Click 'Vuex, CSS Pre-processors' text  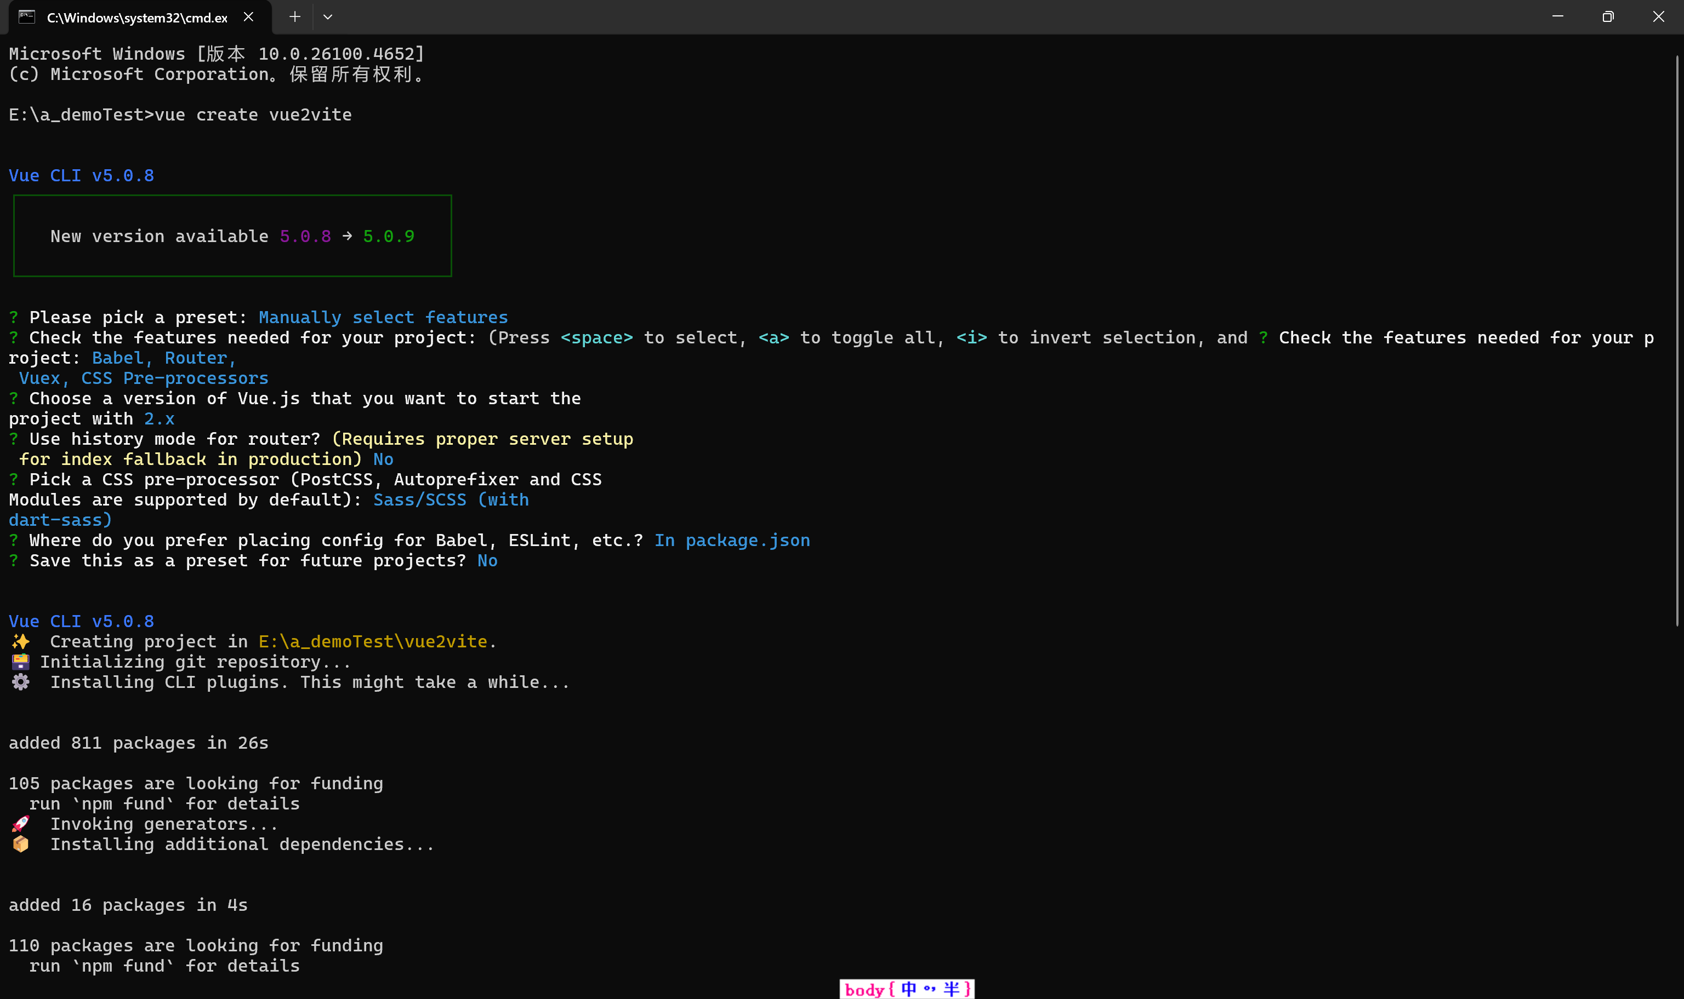pos(144,378)
